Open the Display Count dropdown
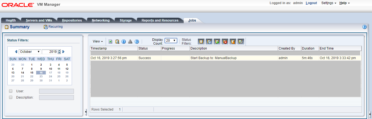372x119 pixels. [x=171, y=40]
